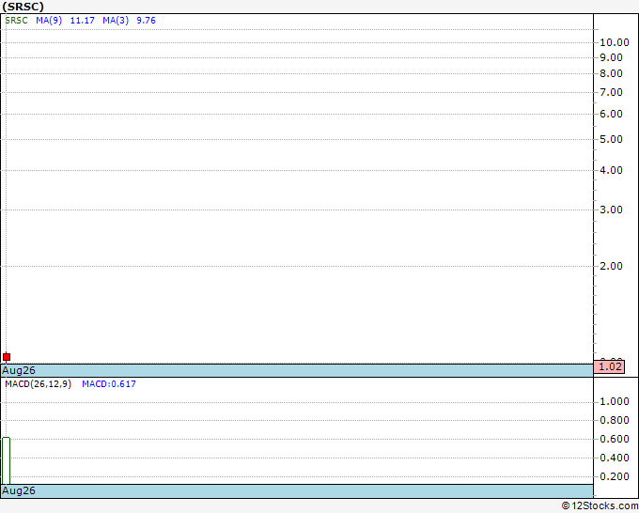639x513 pixels.
Task: Click the red candlestick on the price chart
Action: (7, 357)
